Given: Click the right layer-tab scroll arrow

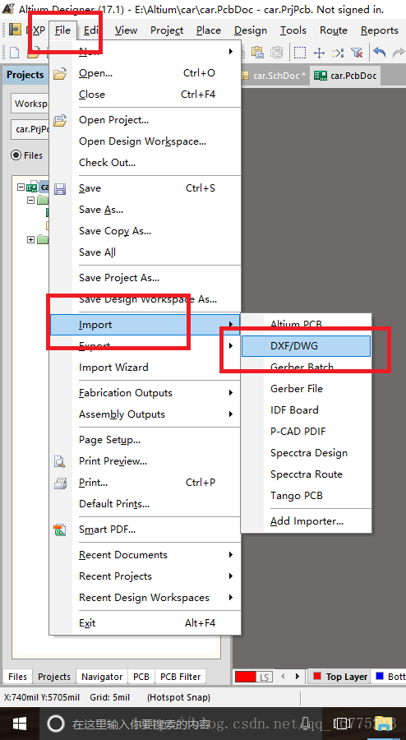Looking at the screenshot, I should tap(297, 677).
